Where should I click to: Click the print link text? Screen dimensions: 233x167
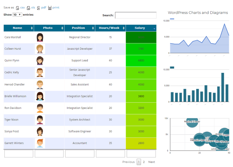coord(56,8)
